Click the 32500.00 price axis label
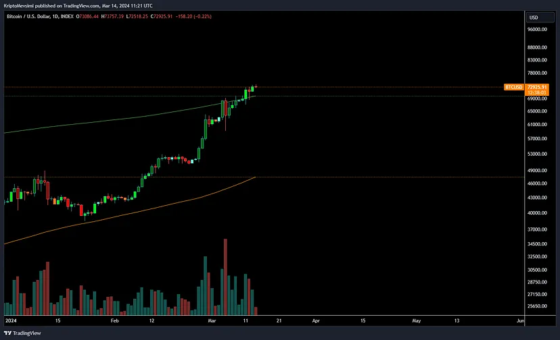The image size is (560, 340). point(537,256)
